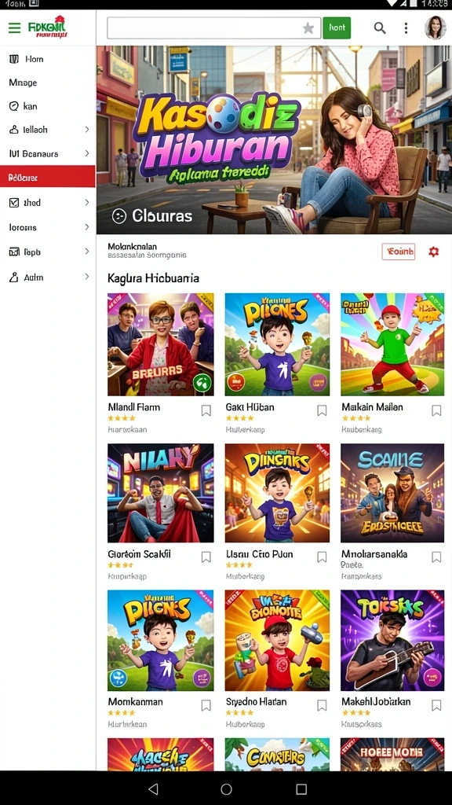452x805 pixels.
Task: Click inside the top search input field
Action: (205, 28)
